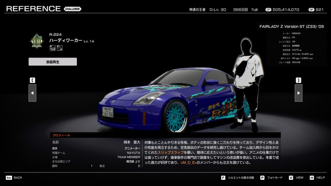This screenshot has width=331, height=186.
Task: Click the H key icon for HELP
Action: point(312,178)
